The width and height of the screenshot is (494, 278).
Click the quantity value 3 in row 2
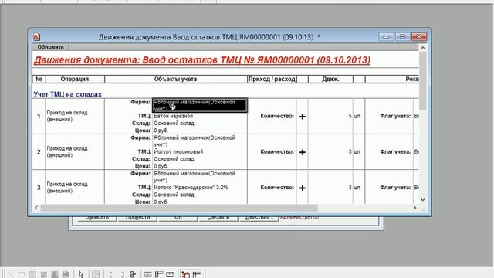pos(350,151)
